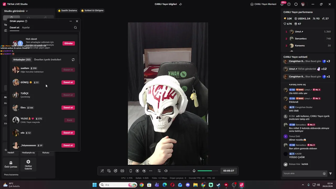
Task: Open CANLI Yayın bilgileri
Action: tap(166, 4)
